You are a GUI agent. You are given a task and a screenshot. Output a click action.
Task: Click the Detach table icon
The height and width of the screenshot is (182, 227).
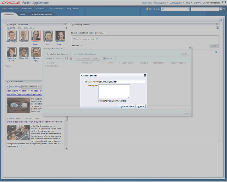[x=108, y=59]
